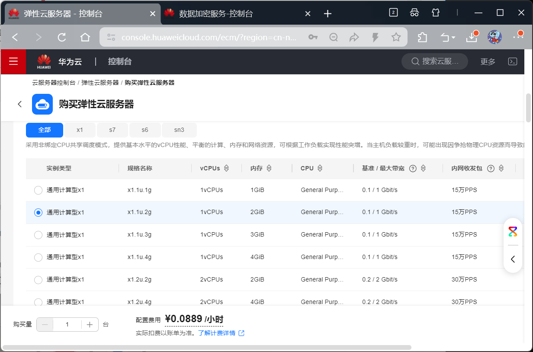Click the zoom out magnifier icon
The image size is (533, 352).
click(334, 37)
